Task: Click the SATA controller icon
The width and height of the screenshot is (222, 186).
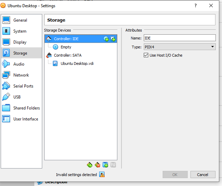Action: pos(49,55)
